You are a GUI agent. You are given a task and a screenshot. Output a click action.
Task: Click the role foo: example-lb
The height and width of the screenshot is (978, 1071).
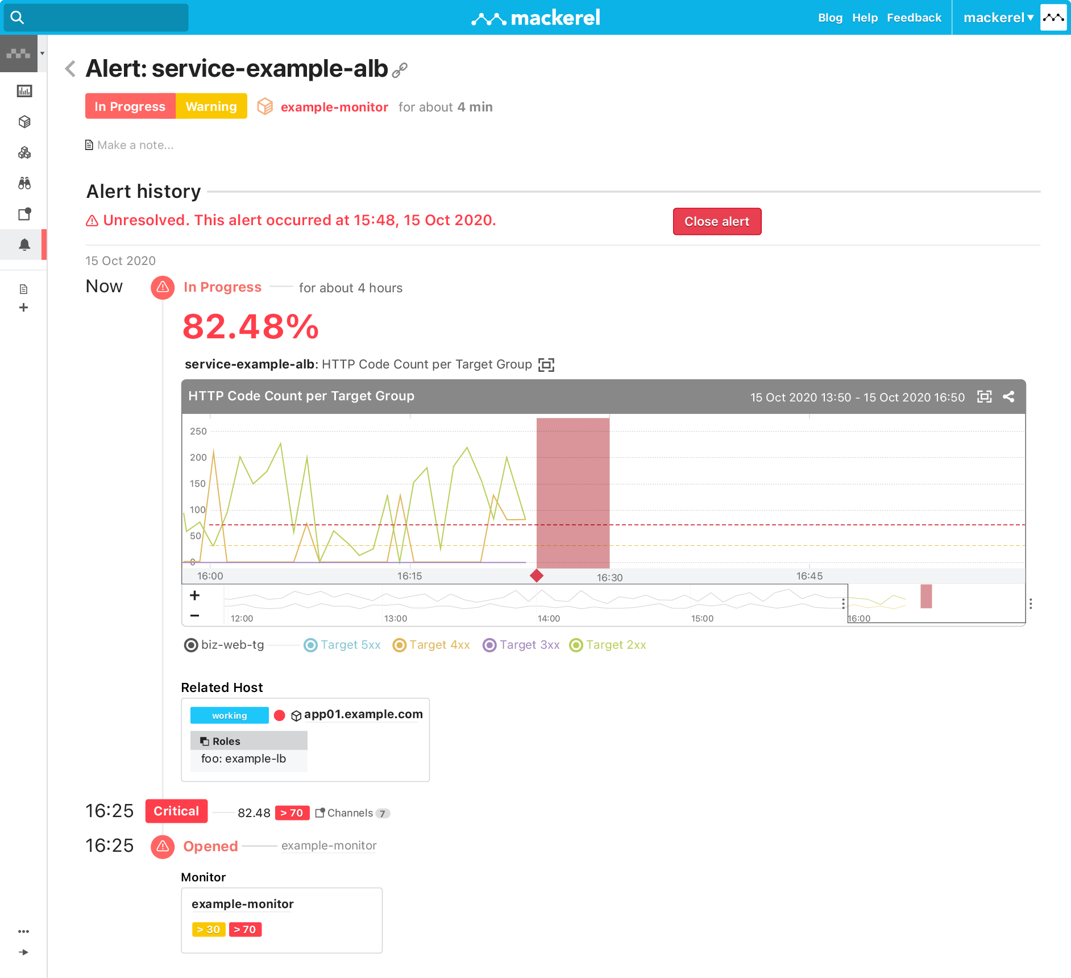pyautogui.click(x=243, y=759)
